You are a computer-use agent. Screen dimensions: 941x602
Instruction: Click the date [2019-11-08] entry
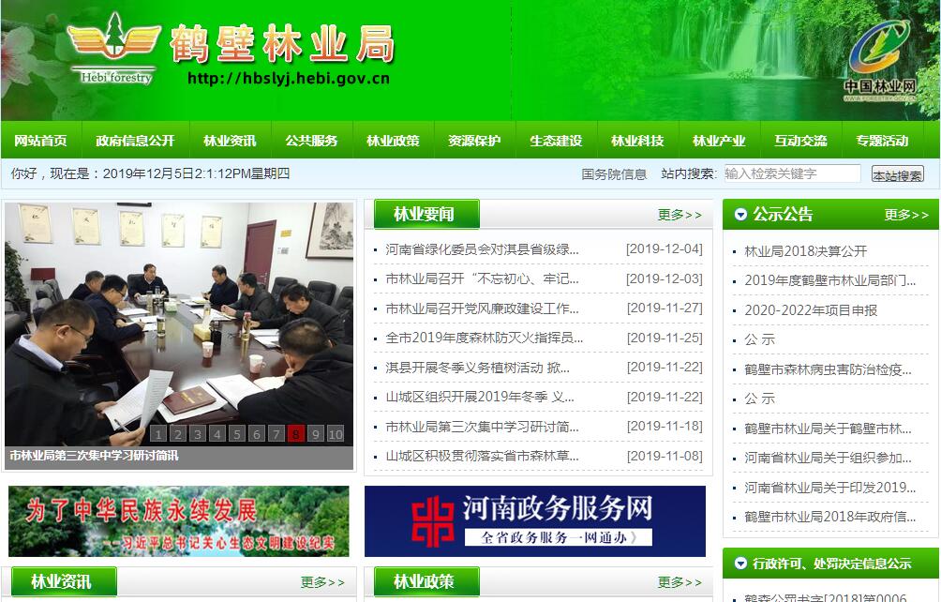pyautogui.click(x=665, y=456)
